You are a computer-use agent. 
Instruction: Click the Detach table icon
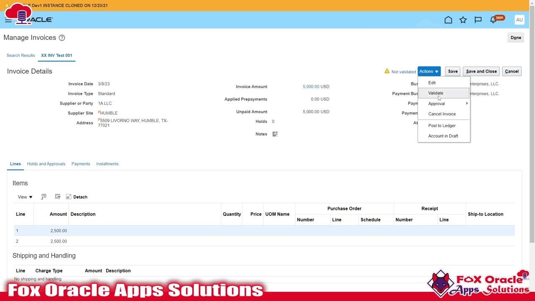[69, 197]
